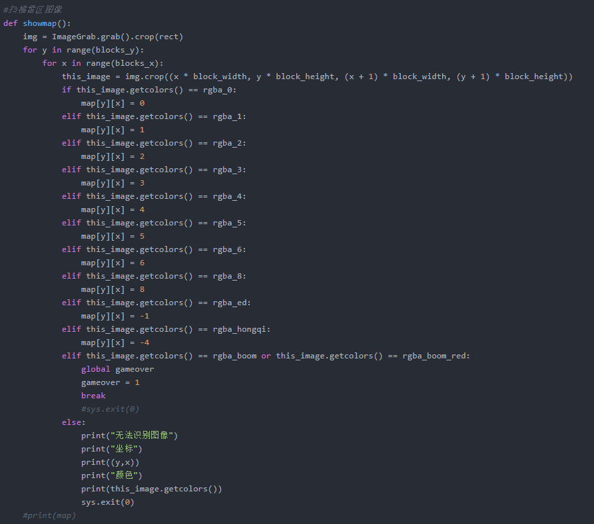Click the print("无法识别图像") statement
The height and width of the screenshot is (524, 594).
pyautogui.click(x=129, y=436)
